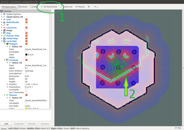Click the Rename button
184x130 pixels.
tap(45, 124)
